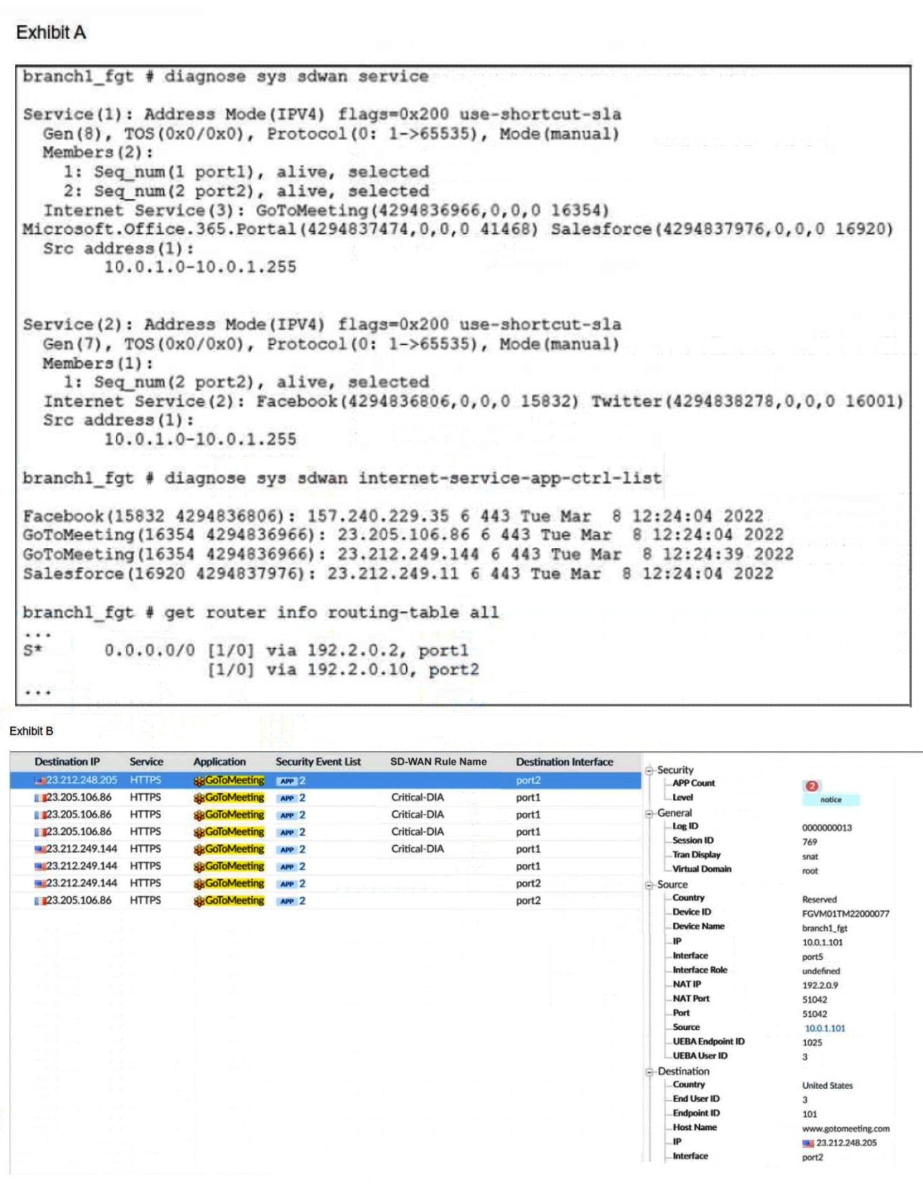The width and height of the screenshot is (923, 1197).
Task: Click the www.gotomeeting.com host name value
Action: coord(846,1129)
